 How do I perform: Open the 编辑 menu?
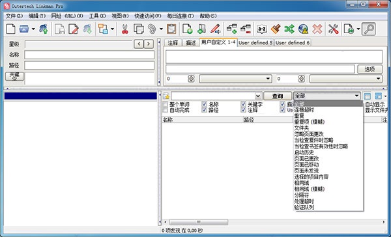click(37, 16)
